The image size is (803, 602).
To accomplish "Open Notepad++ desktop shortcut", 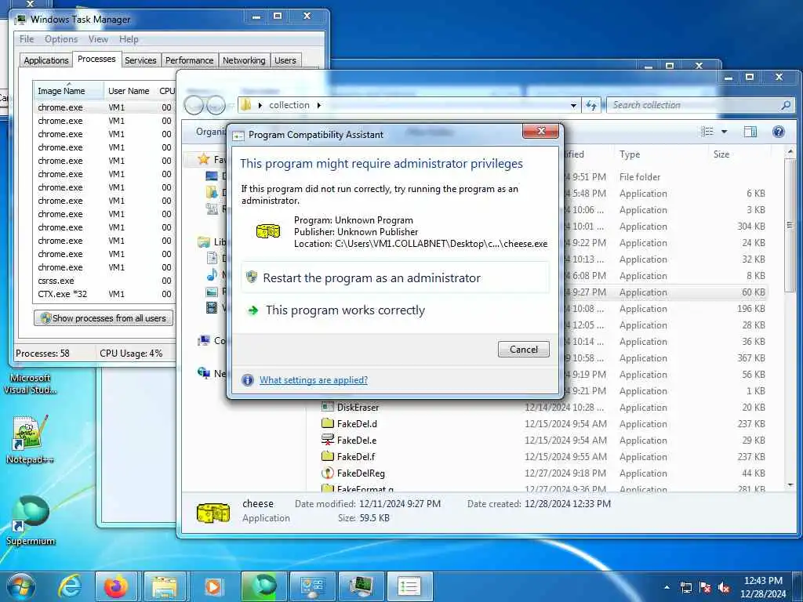I will pyautogui.click(x=30, y=439).
